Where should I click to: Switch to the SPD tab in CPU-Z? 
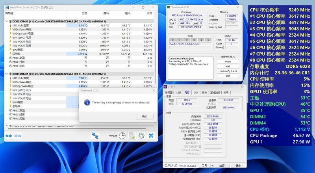tap(196, 93)
